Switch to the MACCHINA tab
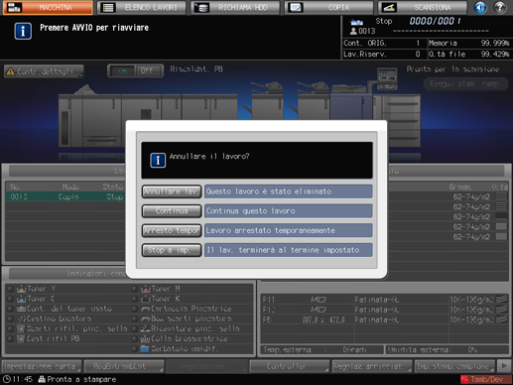The image size is (513, 385). [x=48, y=7]
